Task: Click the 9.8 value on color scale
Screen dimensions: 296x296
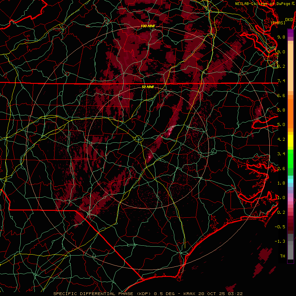Action: [281, 37]
